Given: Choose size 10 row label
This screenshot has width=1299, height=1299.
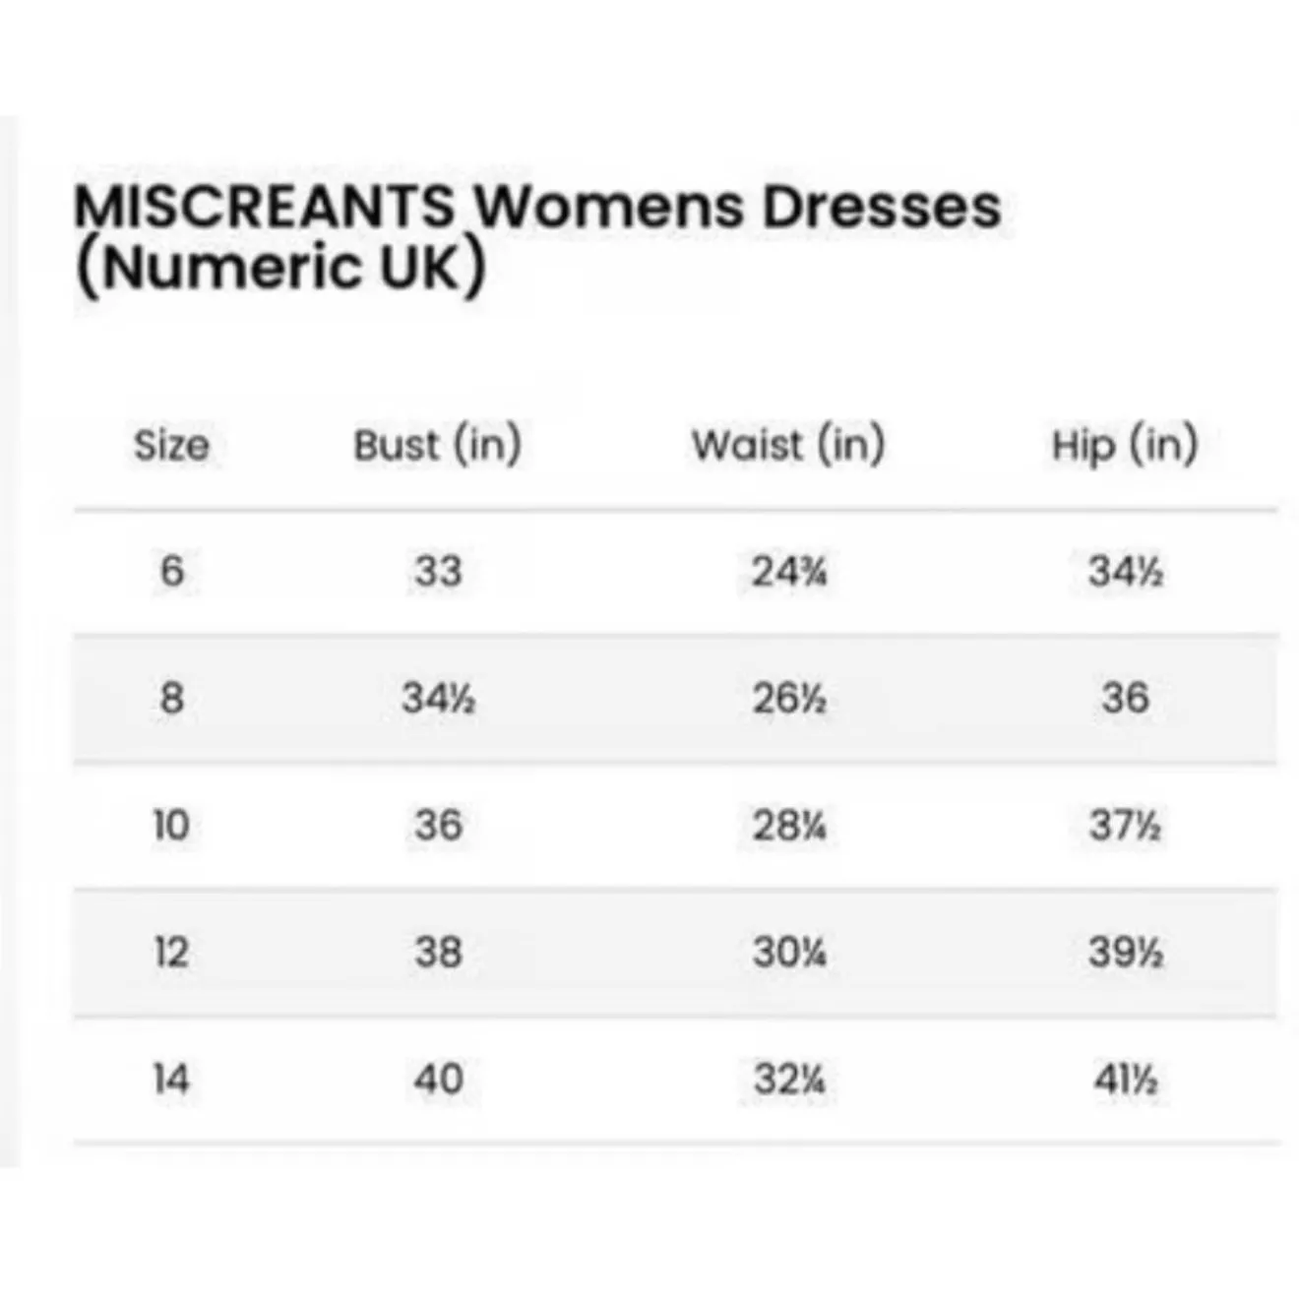Looking at the screenshot, I should (x=171, y=825).
